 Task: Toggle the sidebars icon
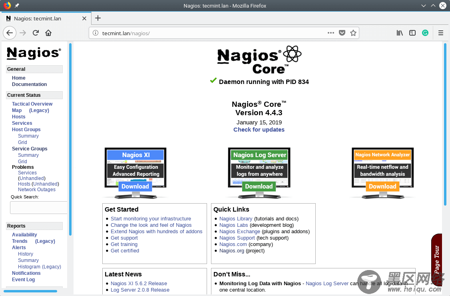click(412, 33)
